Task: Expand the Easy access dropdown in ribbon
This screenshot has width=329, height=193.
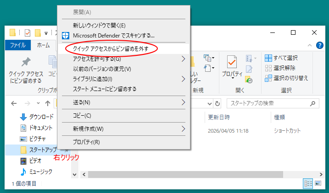Action: click(213, 68)
